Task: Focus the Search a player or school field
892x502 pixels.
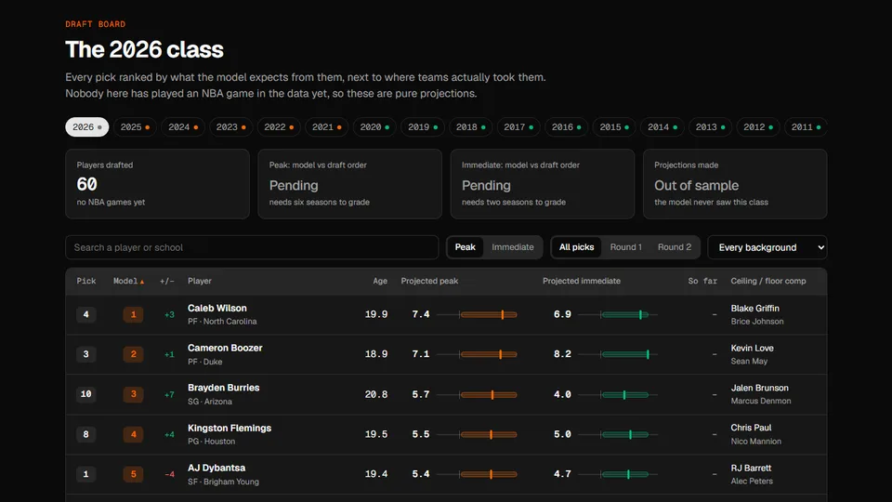Action: click(x=252, y=247)
